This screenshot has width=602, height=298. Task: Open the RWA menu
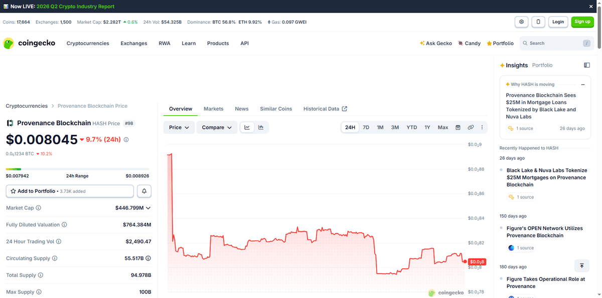tap(165, 44)
